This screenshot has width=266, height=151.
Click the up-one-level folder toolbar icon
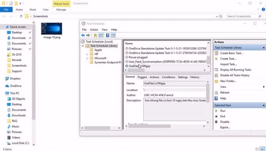95,35
